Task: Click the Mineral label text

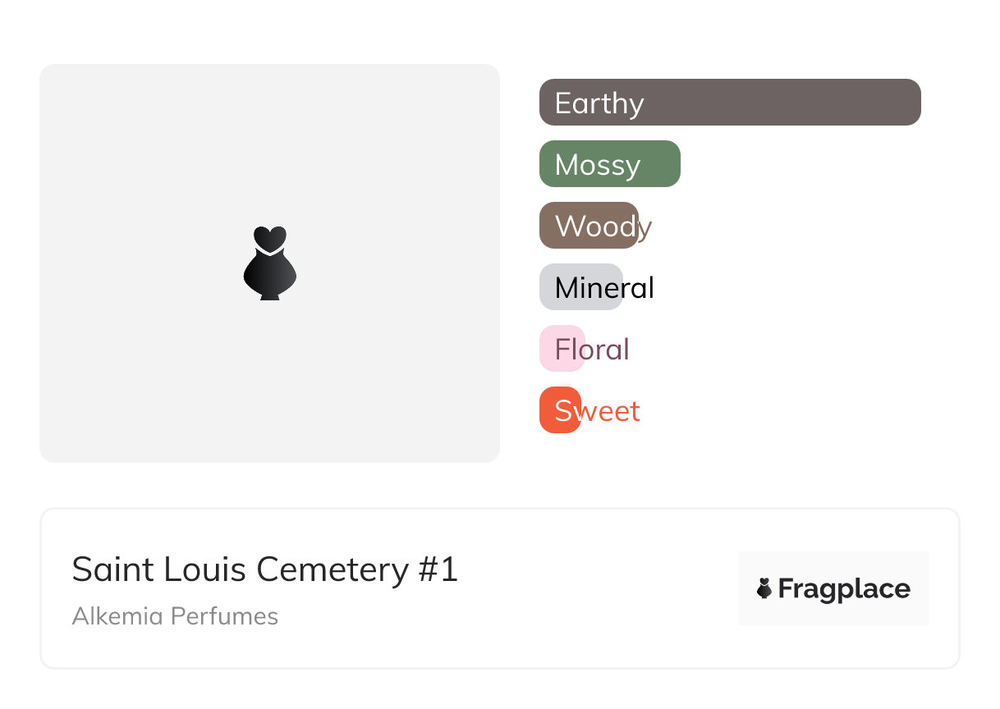Action: pyautogui.click(x=604, y=288)
